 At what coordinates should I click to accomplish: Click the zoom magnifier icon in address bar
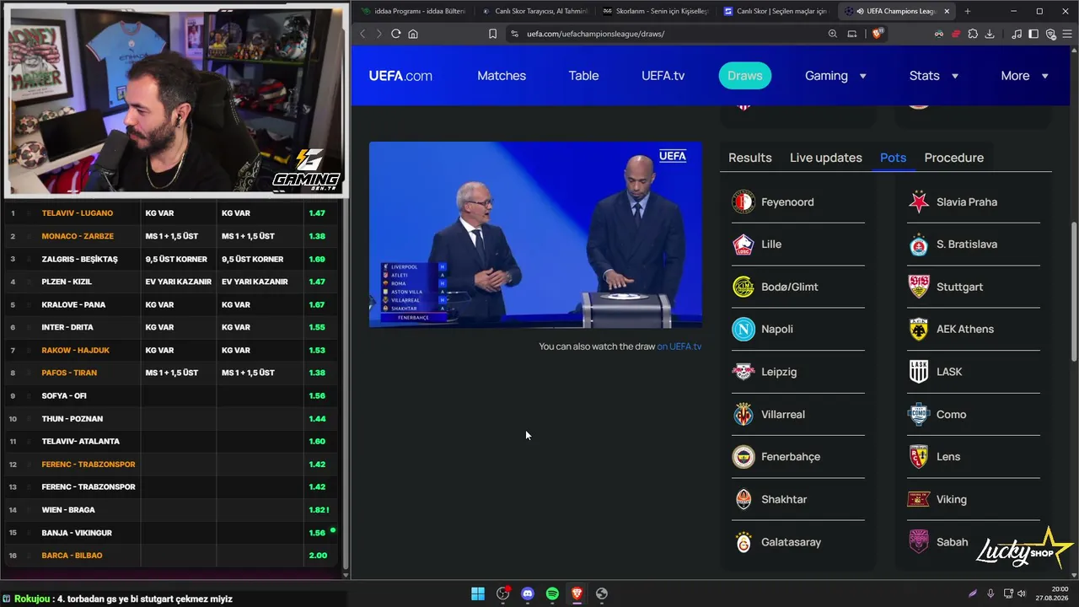tap(833, 34)
